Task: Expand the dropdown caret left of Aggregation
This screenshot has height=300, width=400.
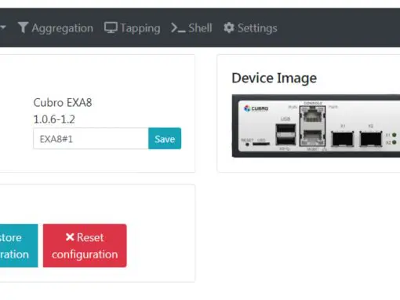Action: click(x=3, y=27)
